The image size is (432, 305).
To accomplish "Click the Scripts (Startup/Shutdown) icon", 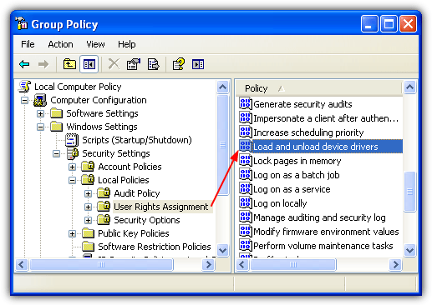I will click(72, 140).
